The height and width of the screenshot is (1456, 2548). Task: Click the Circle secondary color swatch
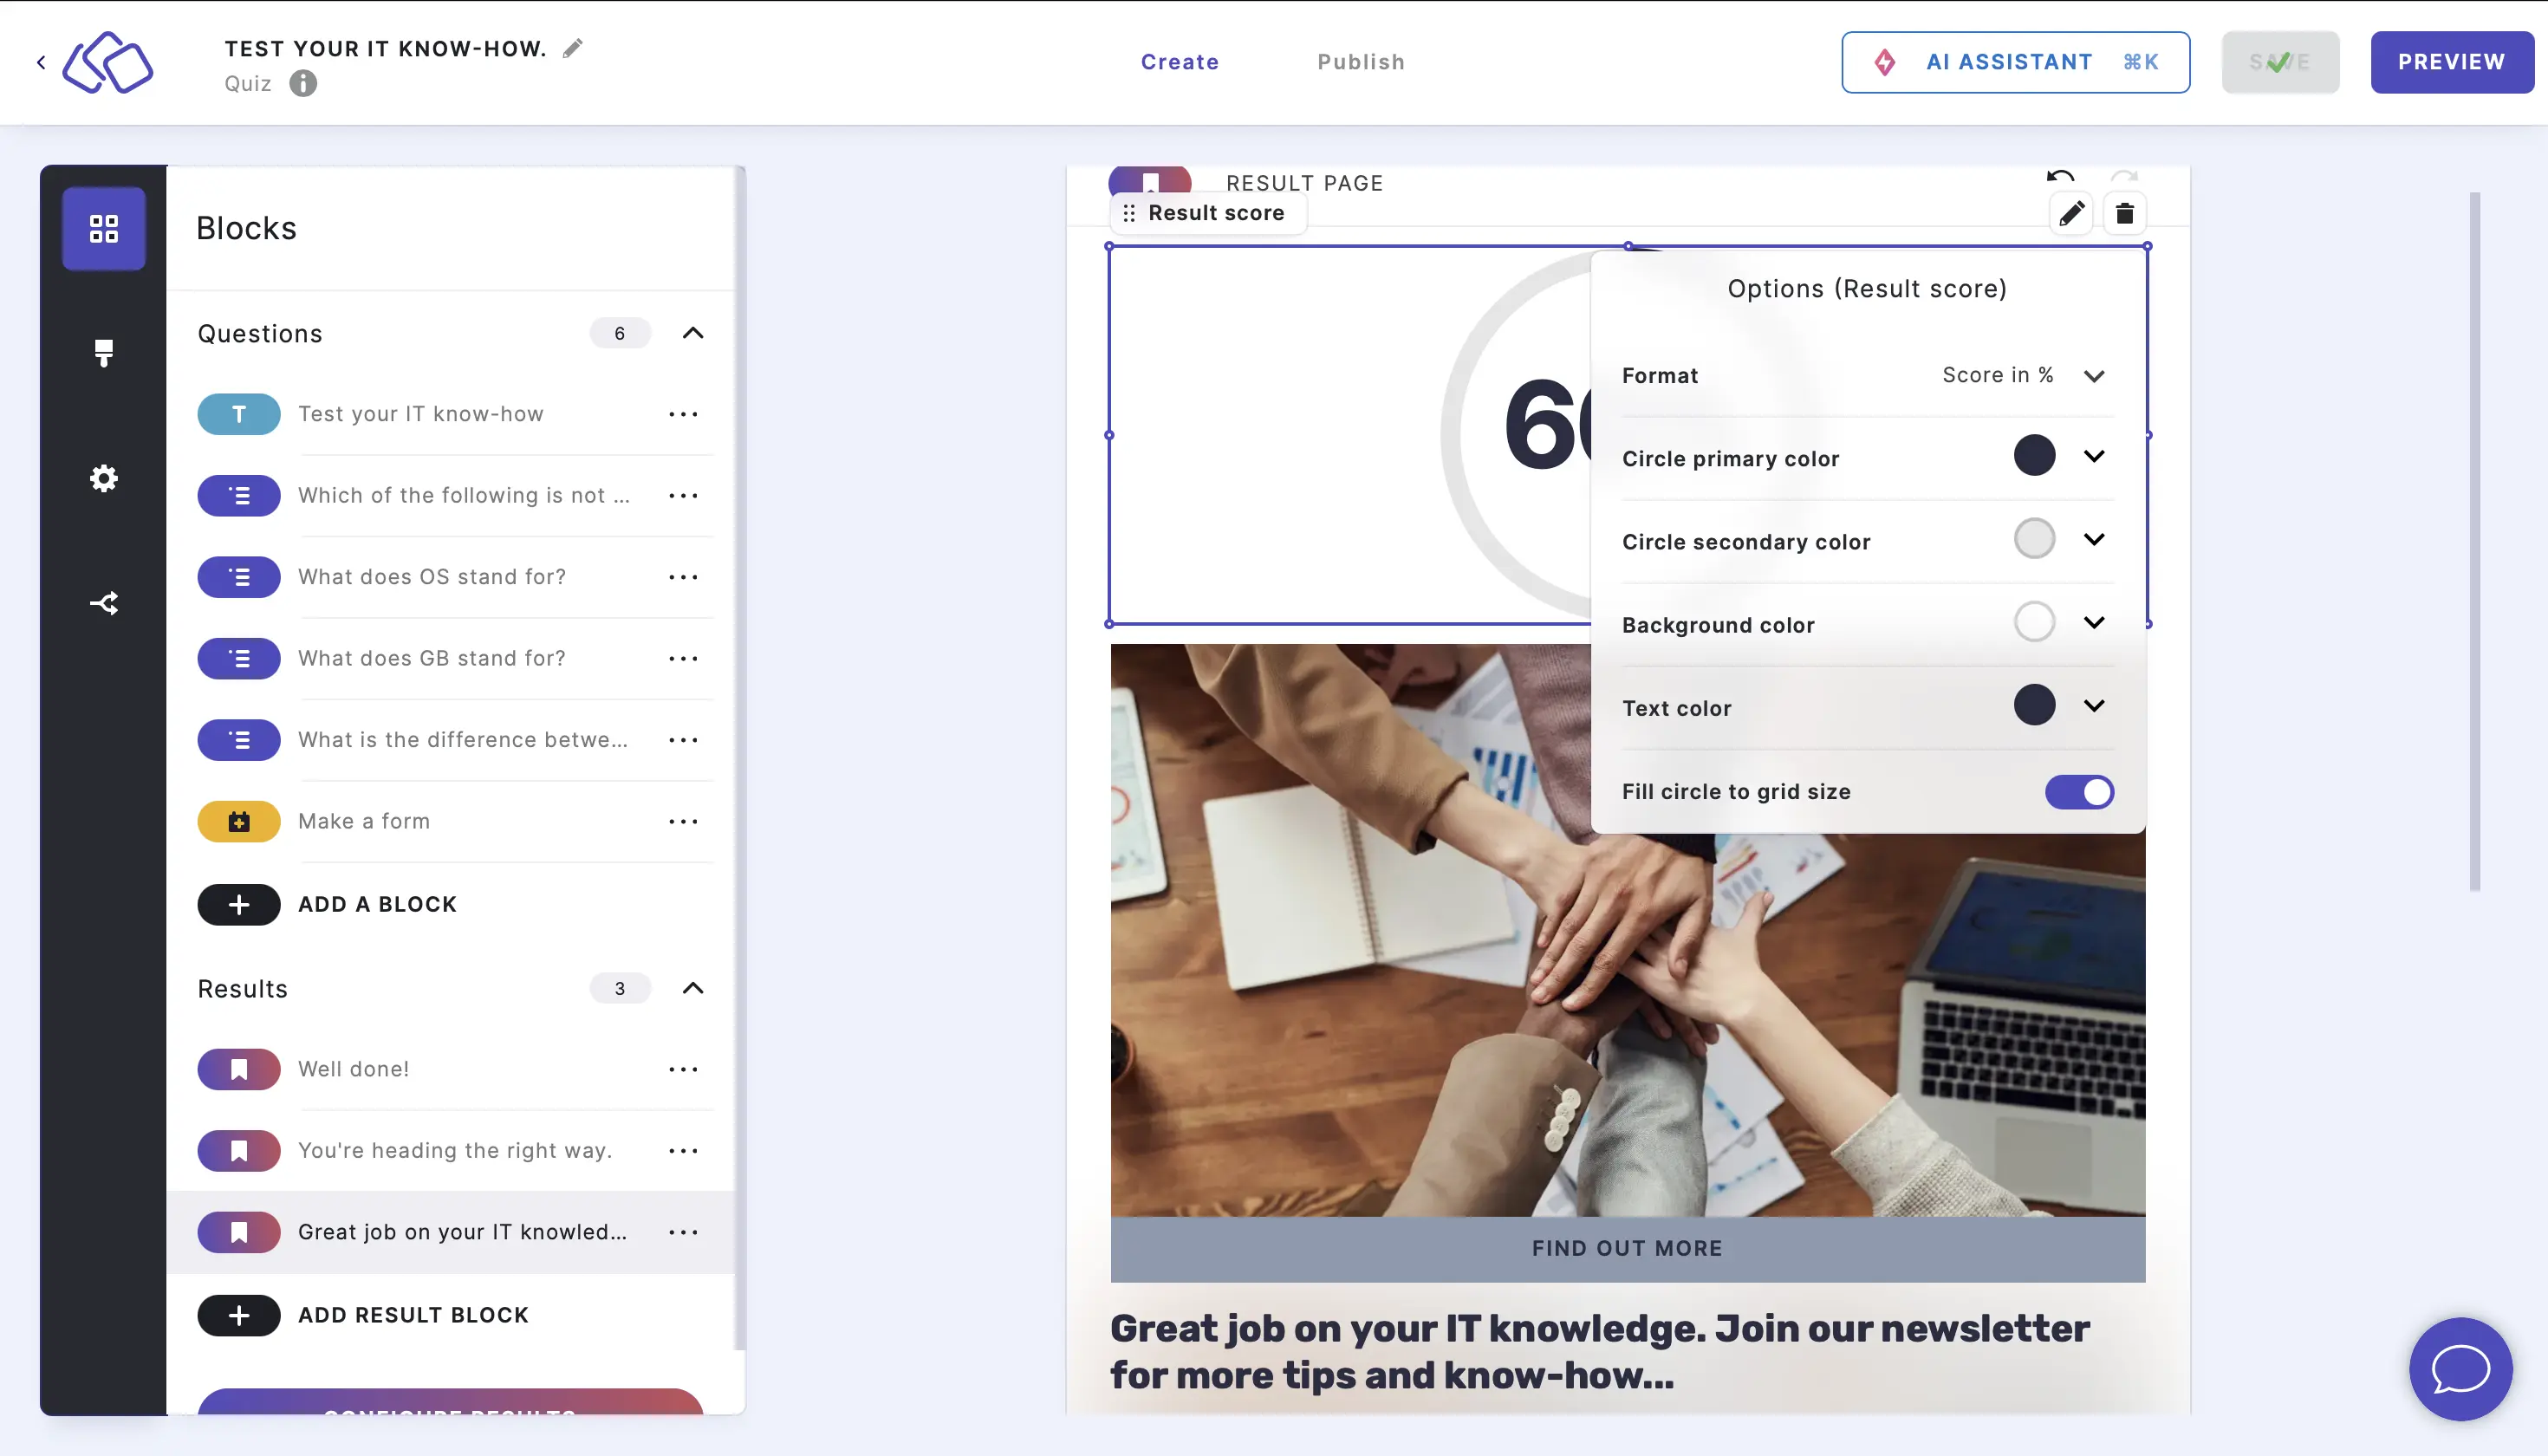[2033, 539]
